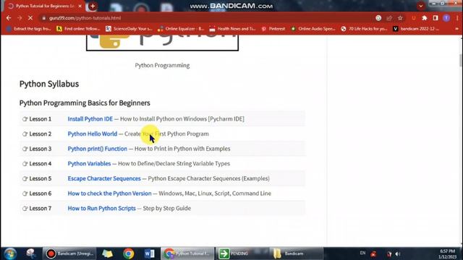
Task: Click the share page icon
Action: pos(389,18)
